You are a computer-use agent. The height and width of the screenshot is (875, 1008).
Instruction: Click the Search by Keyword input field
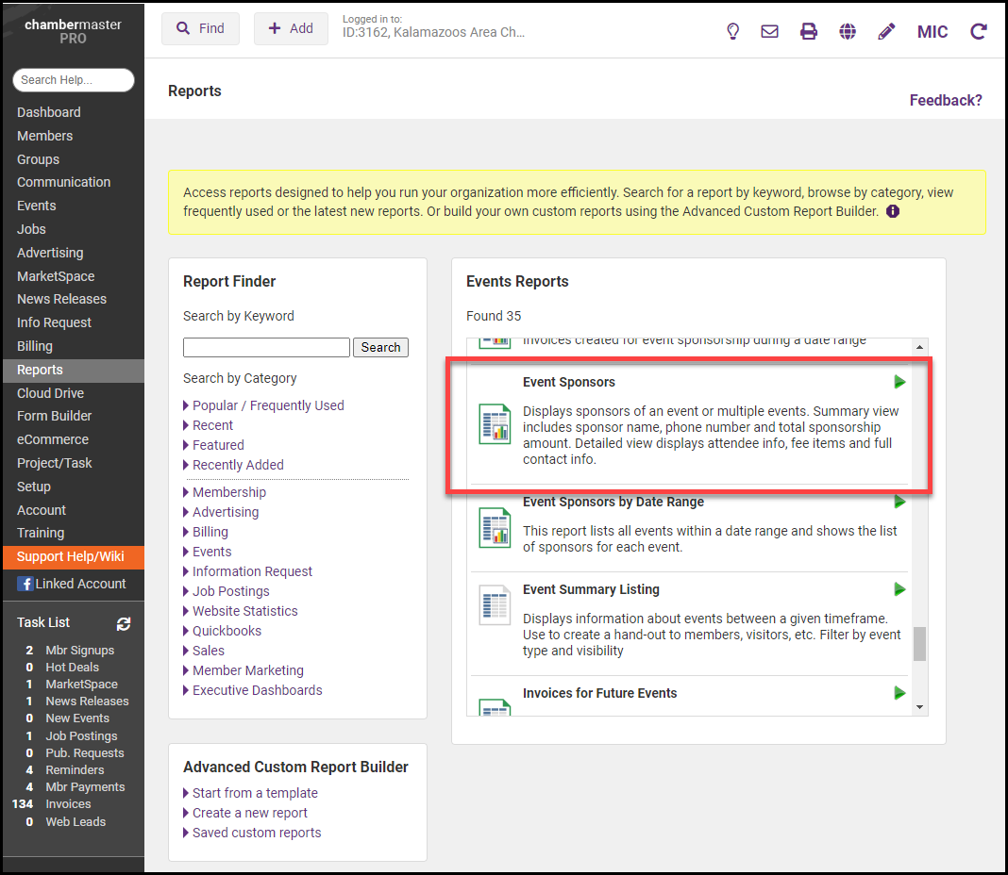(x=266, y=347)
